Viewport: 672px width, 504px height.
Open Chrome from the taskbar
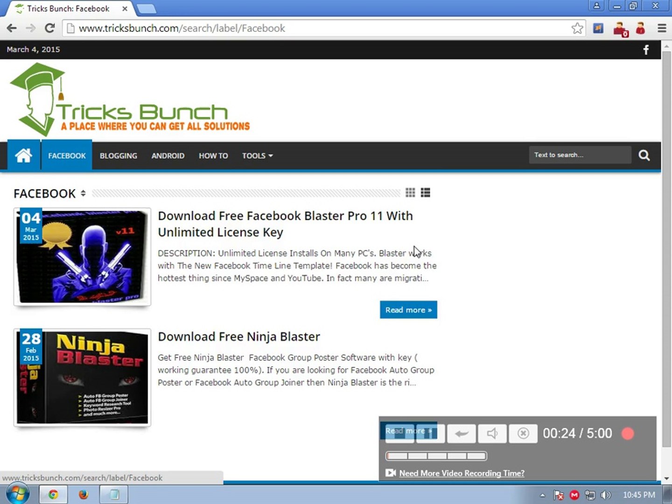[x=53, y=495]
